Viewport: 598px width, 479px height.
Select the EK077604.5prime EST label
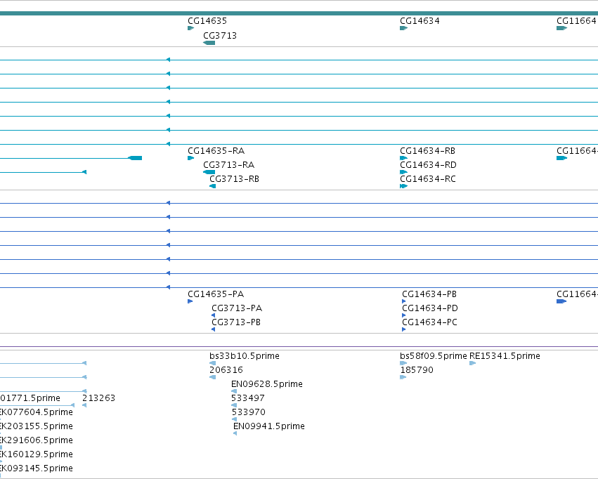(36, 412)
